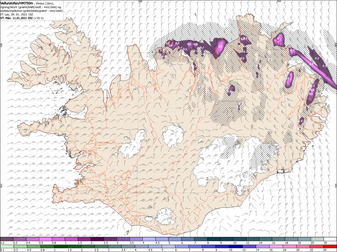Click the init time line 'IT: Lau. 09. 01. 2021 18Z'
This screenshot has height=252, width=337.
tap(17, 14)
